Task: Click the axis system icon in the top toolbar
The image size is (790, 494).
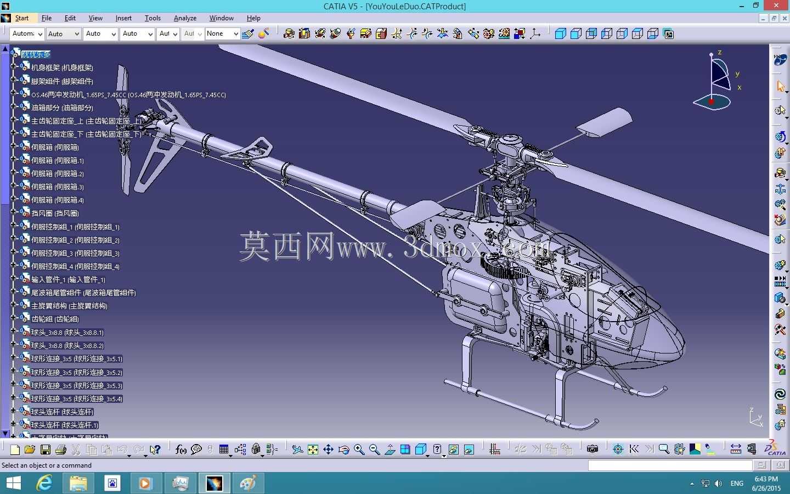Action: coord(535,33)
